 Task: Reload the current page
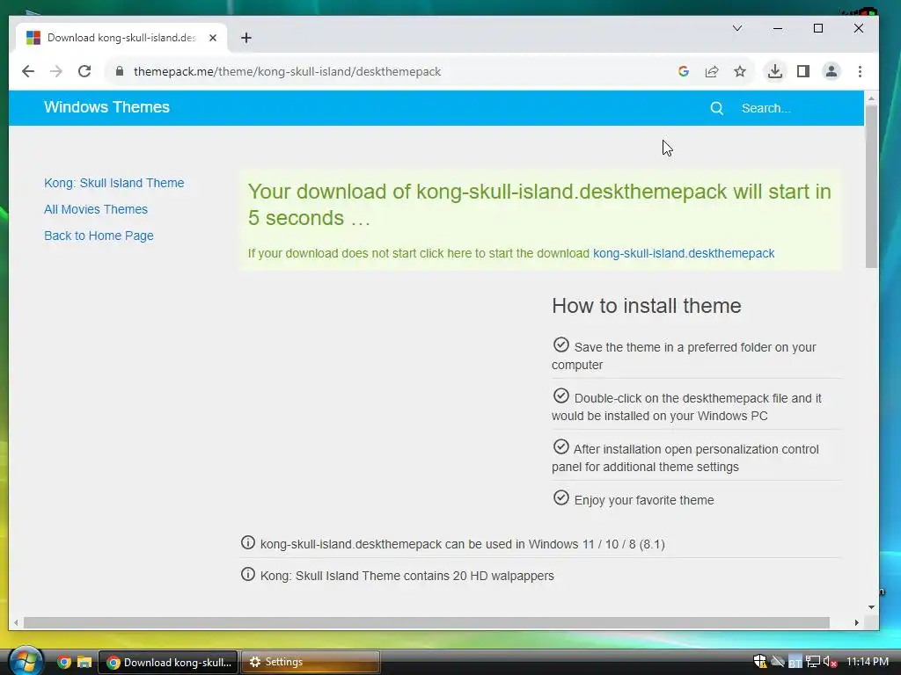pos(84,71)
